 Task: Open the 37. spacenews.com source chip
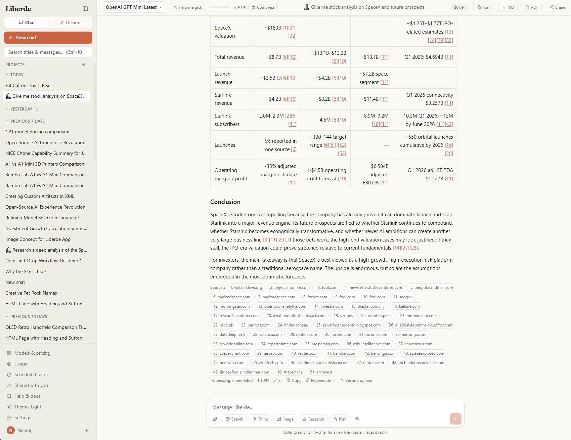coord(415,344)
